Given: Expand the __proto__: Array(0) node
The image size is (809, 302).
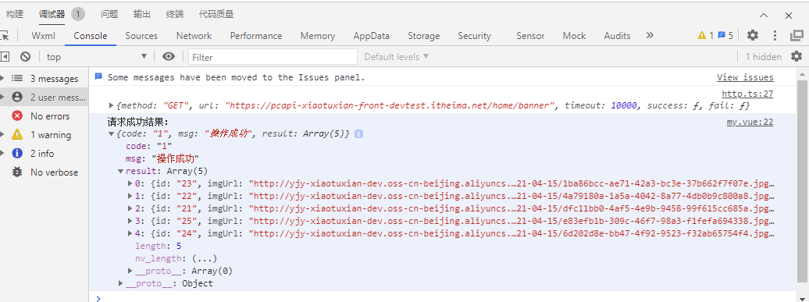Looking at the screenshot, I should 130,271.
